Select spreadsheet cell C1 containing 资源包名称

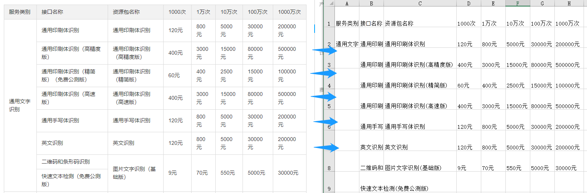[x=420, y=17]
